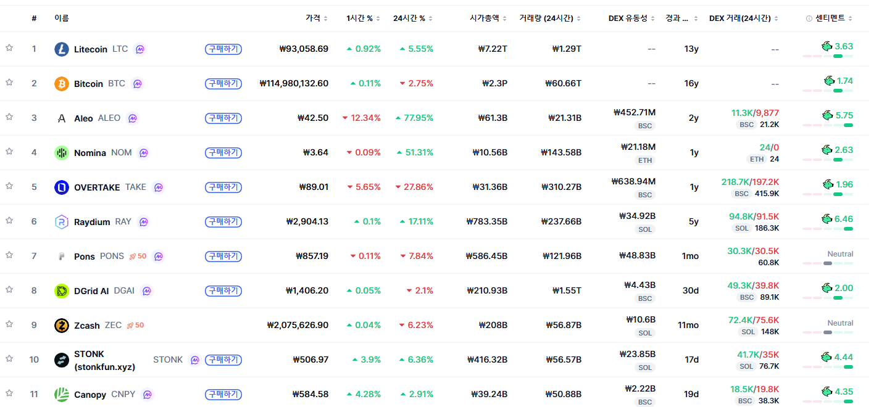
Task: Sort by 1시간 % column
Action: click(364, 18)
